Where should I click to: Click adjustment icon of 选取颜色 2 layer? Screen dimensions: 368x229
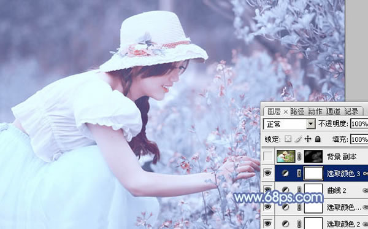click(x=285, y=223)
